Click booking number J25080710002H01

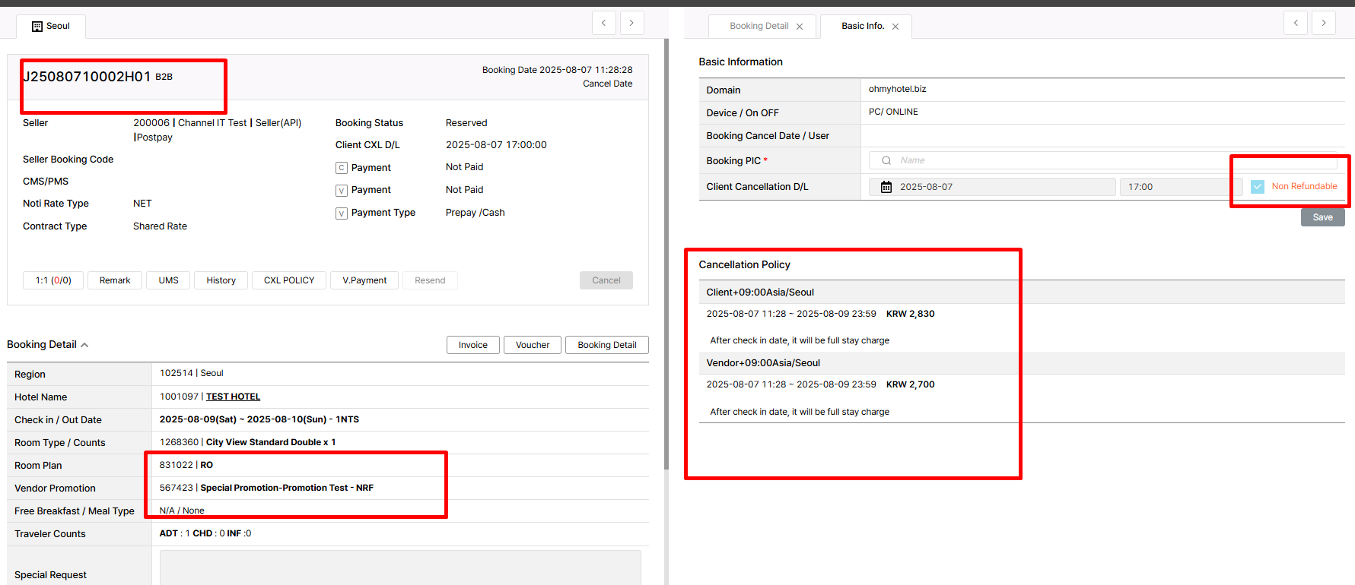click(87, 77)
